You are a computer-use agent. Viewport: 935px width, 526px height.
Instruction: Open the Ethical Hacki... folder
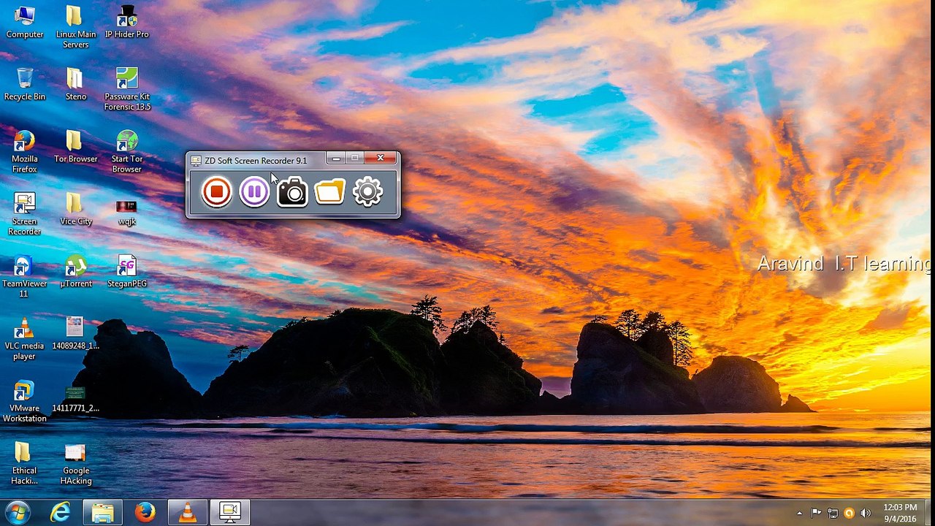point(25,462)
